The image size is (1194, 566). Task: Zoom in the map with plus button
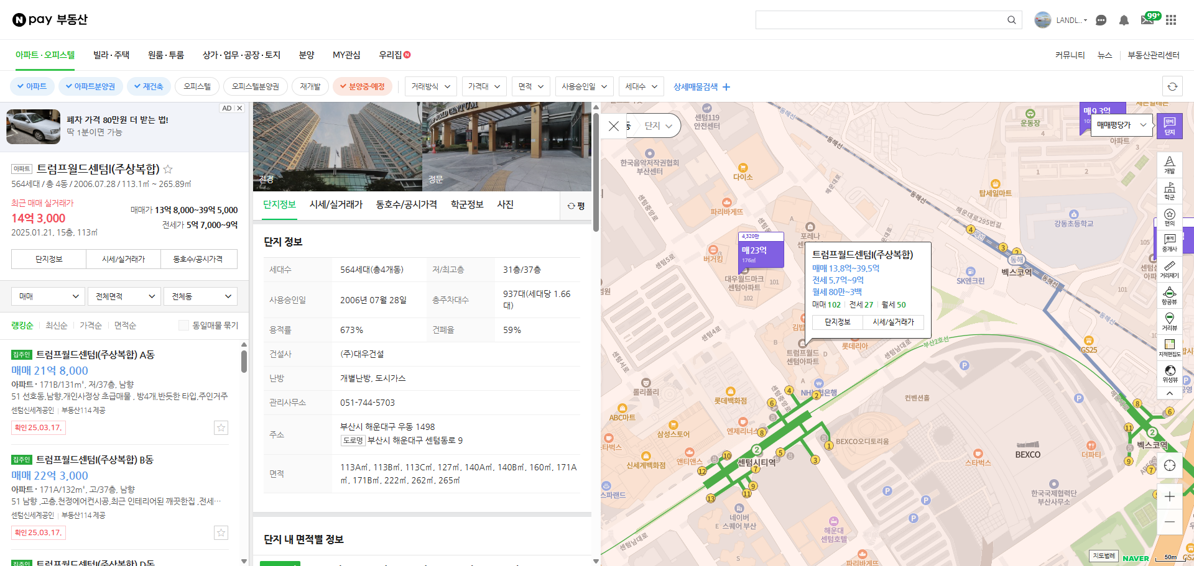[1170, 496]
